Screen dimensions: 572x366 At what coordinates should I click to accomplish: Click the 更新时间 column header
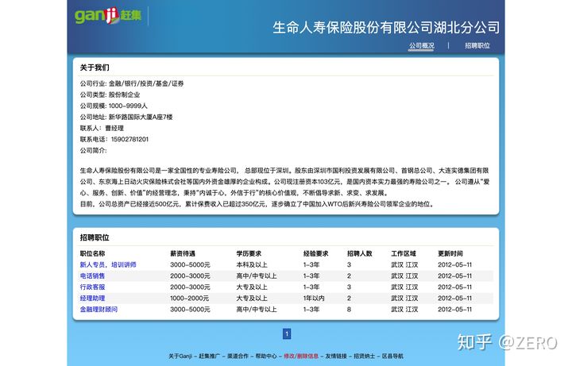point(450,253)
